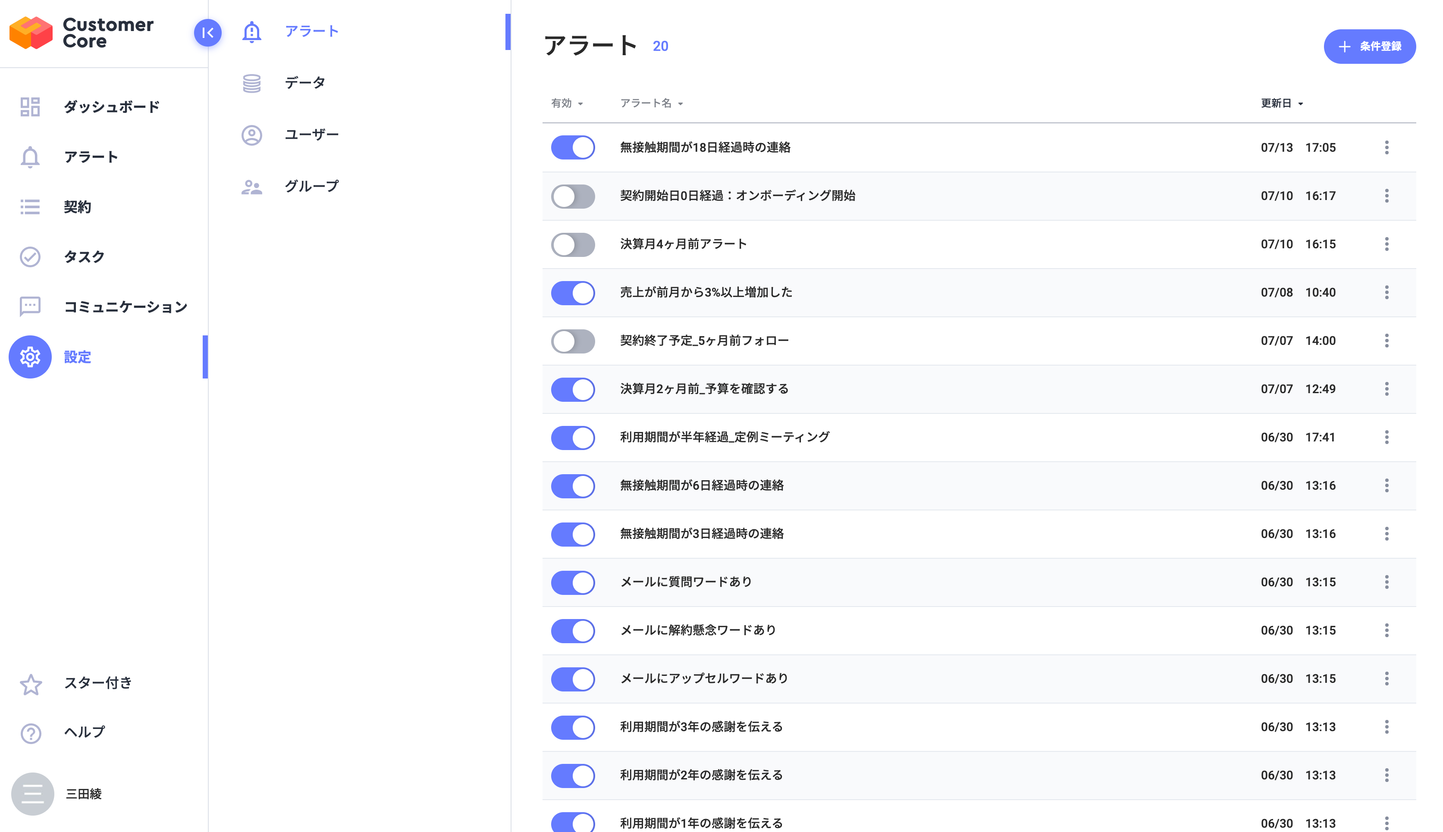The image size is (1443, 832).
Task: Open タスク checkmark icon in the sidebar
Action: click(30, 256)
